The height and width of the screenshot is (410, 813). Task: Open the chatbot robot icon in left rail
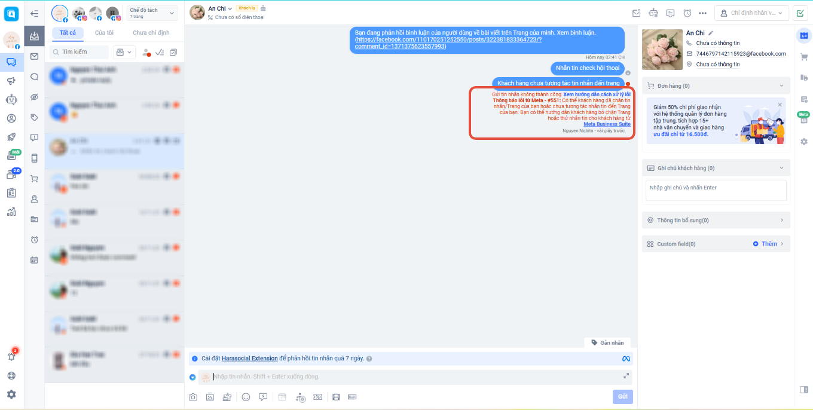(x=11, y=99)
